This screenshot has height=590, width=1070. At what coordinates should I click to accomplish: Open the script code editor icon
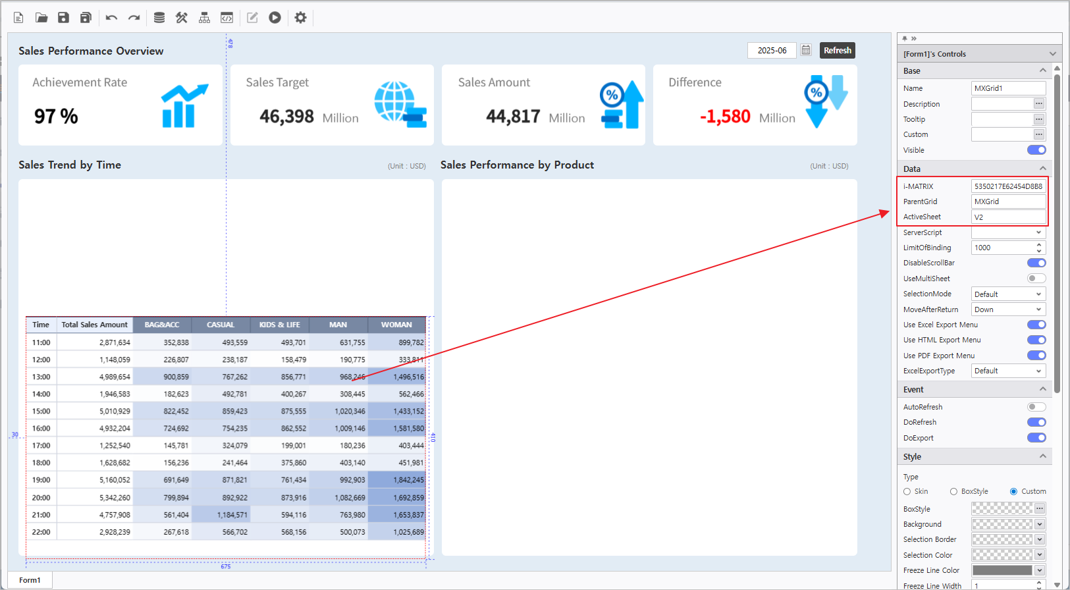tap(227, 18)
